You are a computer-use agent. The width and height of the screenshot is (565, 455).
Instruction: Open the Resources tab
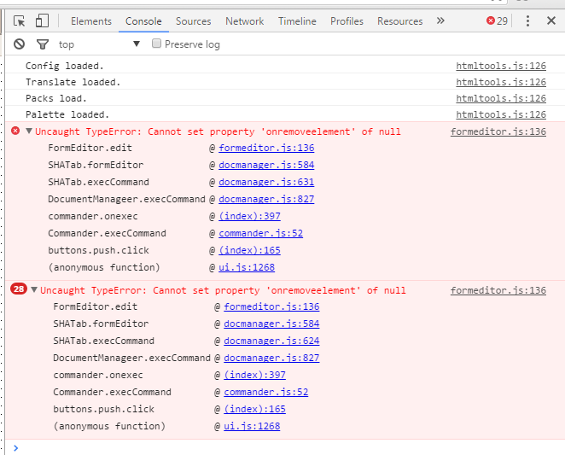coord(400,21)
